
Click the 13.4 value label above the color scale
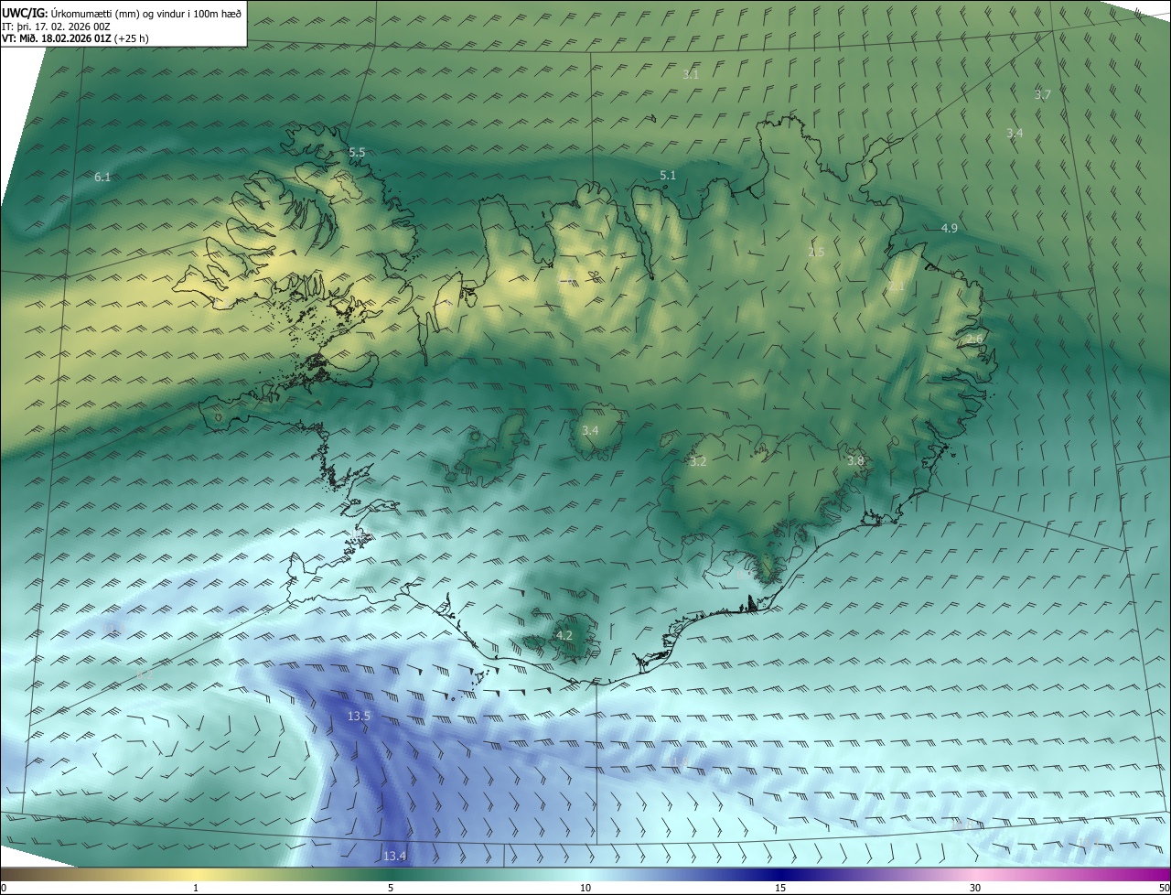pos(394,856)
